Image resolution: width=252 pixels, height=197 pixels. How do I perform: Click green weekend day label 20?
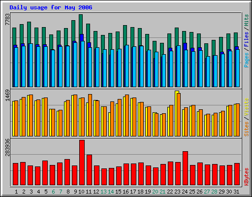pos(155,192)
